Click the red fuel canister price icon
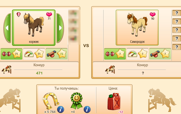 [x=114, y=102]
